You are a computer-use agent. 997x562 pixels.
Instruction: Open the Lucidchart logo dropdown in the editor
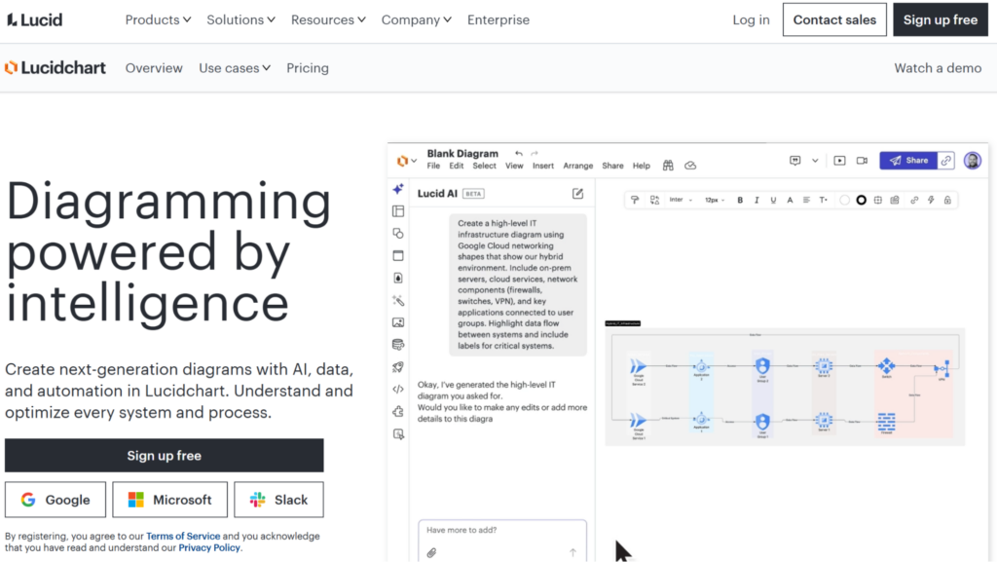(x=406, y=161)
